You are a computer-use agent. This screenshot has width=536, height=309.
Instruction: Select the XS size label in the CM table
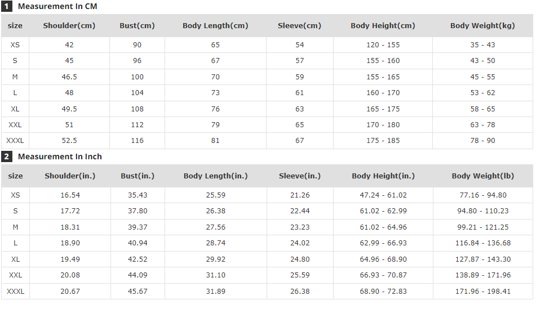coord(15,45)
